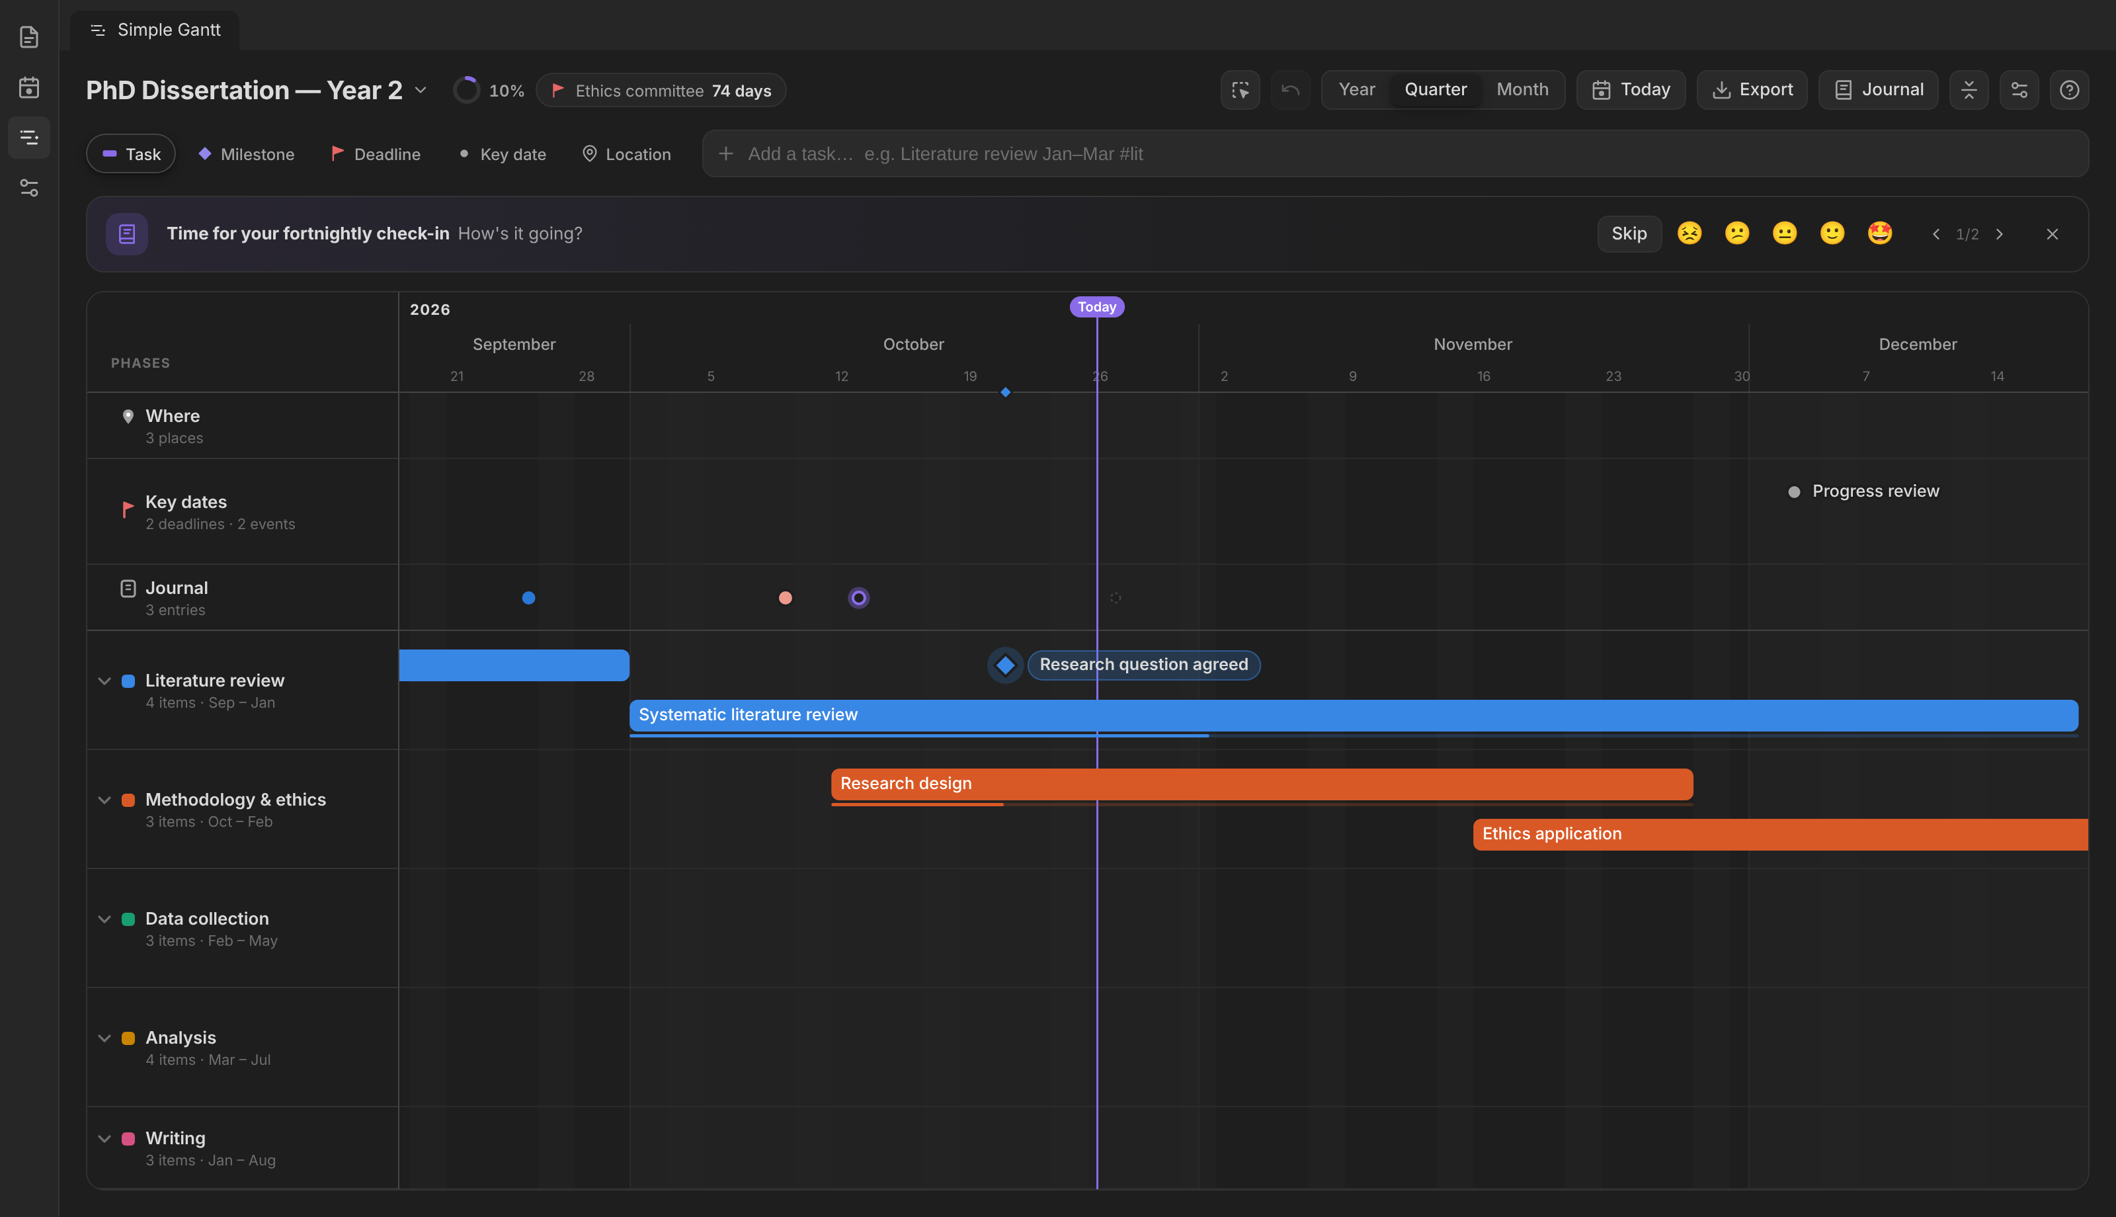The width and height of the screenshot is (2116, 1217).
Task: Skip the fortnightly check-in
Action: pyautogui.click(x=1629, y=234)
